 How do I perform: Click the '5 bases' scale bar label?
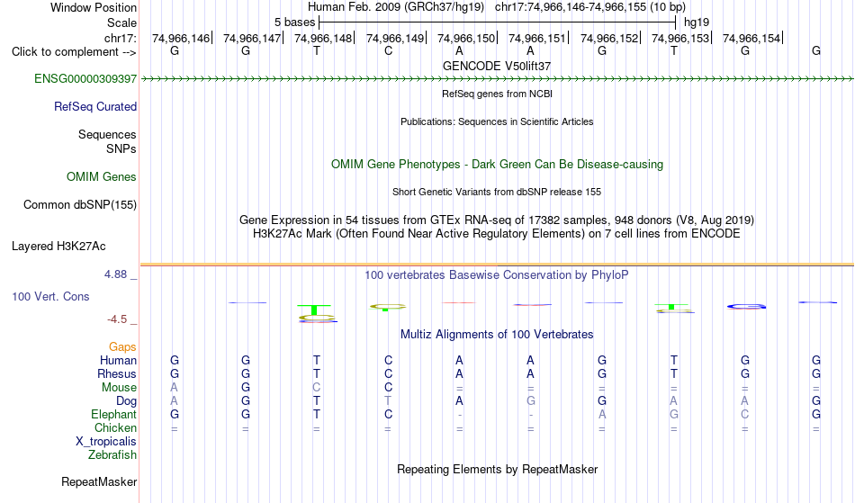[294, 22]
